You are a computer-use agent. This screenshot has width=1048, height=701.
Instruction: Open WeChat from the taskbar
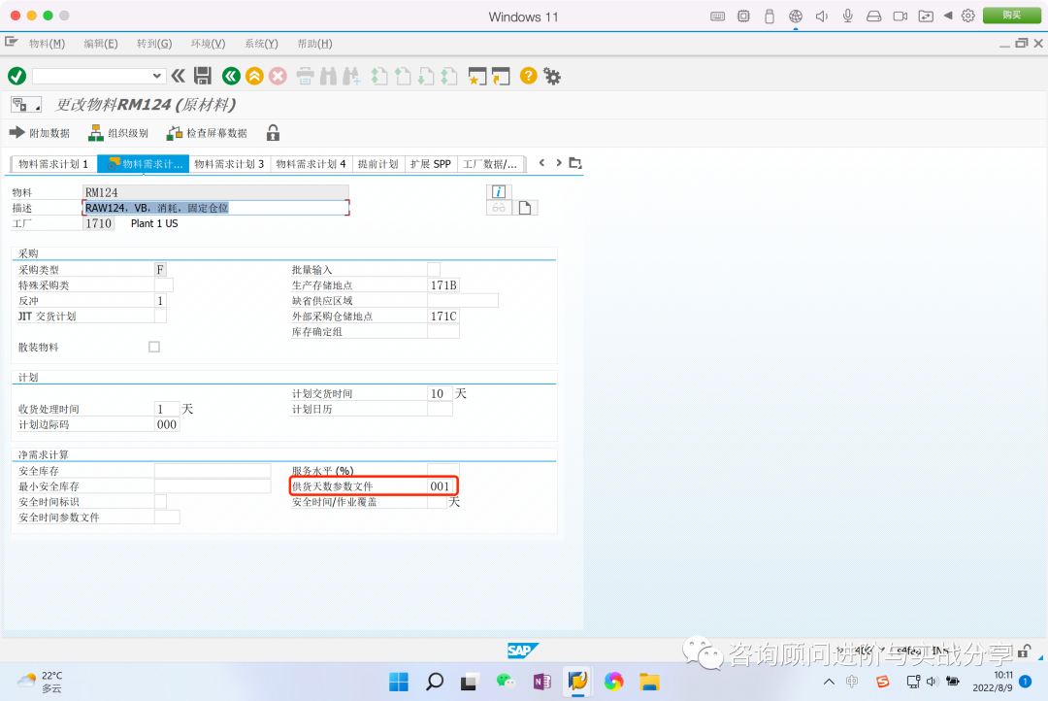(506, 682)
